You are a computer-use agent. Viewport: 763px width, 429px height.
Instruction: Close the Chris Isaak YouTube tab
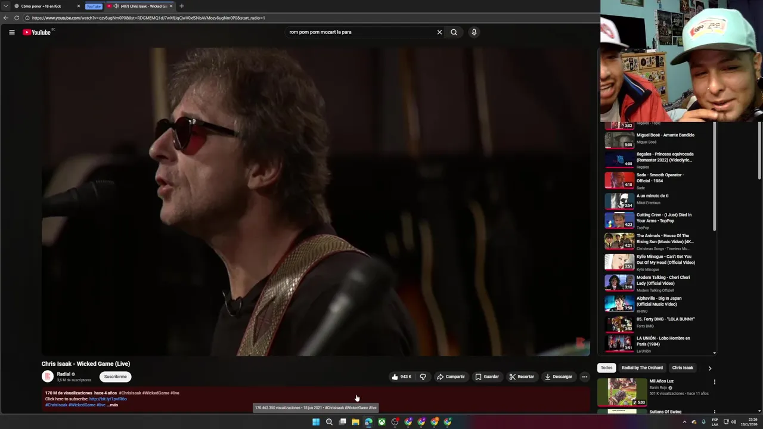171,6
